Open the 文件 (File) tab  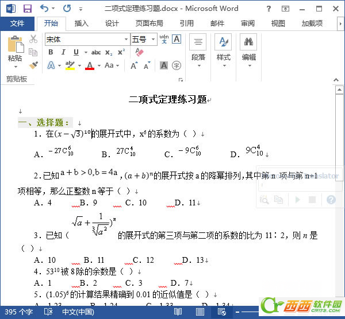(17, 24)
